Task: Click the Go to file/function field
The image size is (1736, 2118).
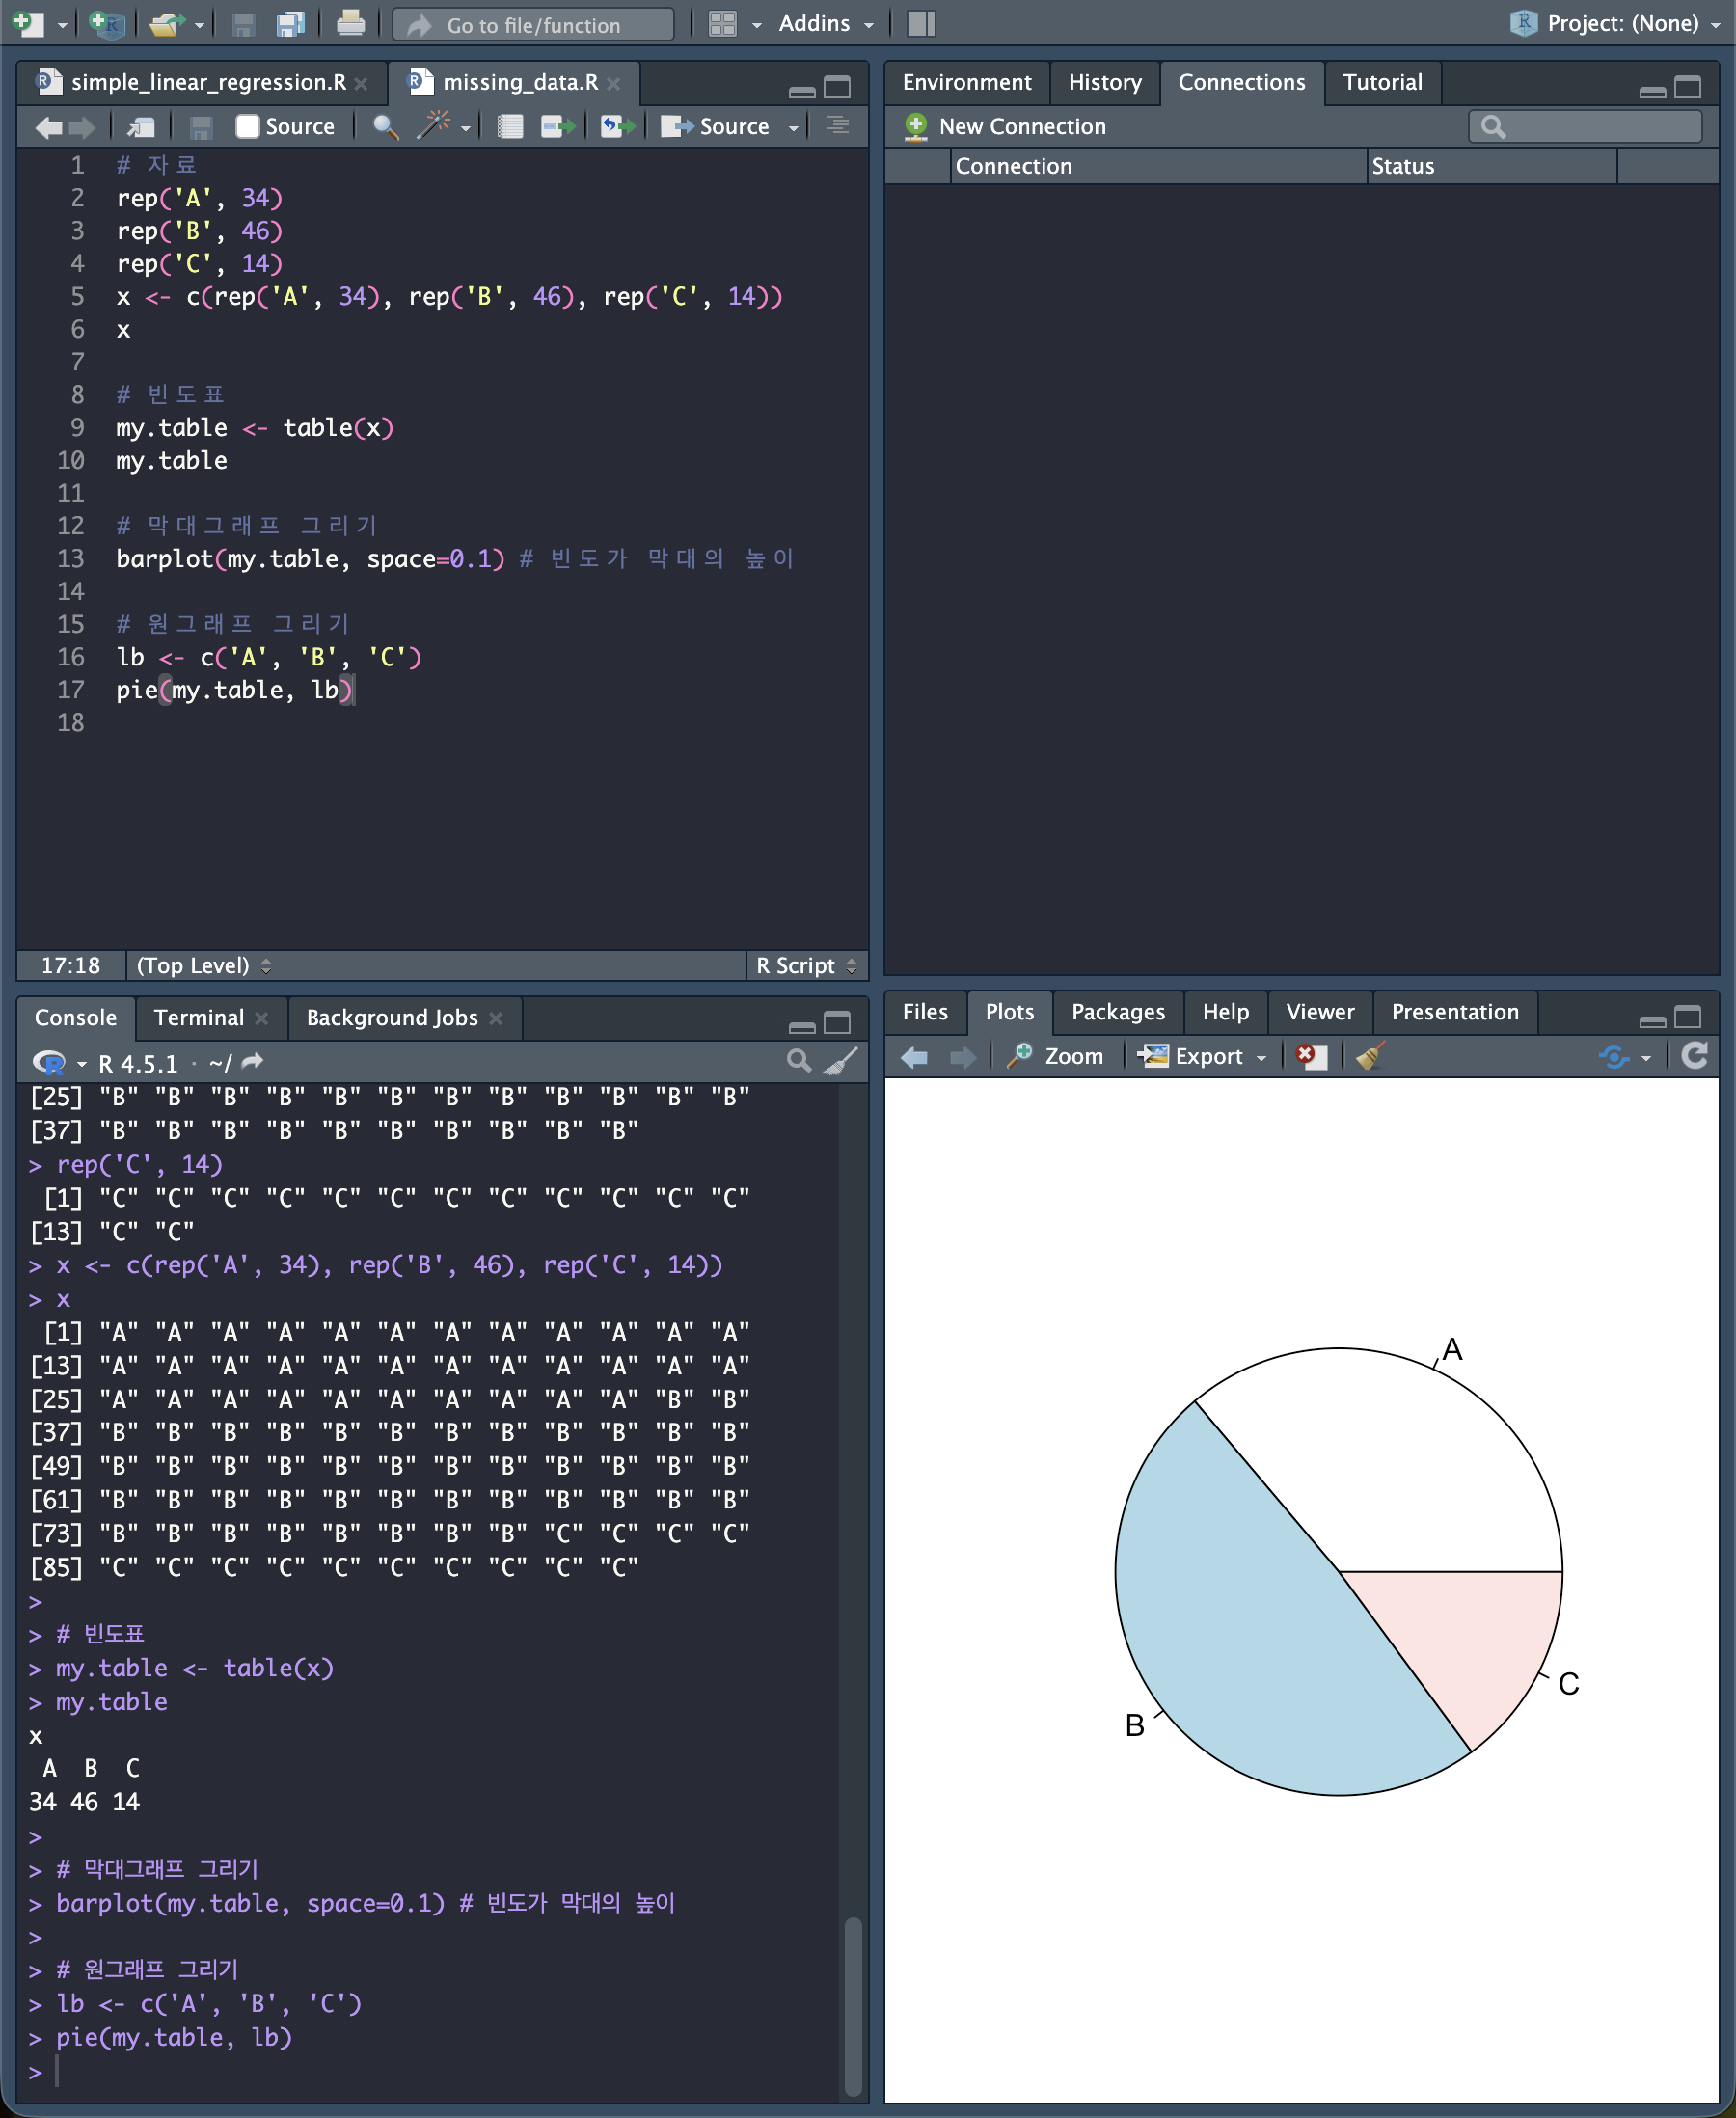Action: [x=533, y=25]
